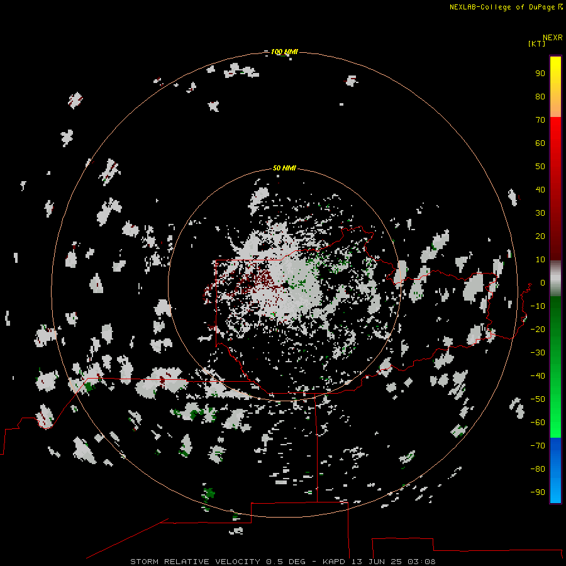Click the -20 value on the velocity scale
The width and height of the screenshot is (566, 566).
538,329
